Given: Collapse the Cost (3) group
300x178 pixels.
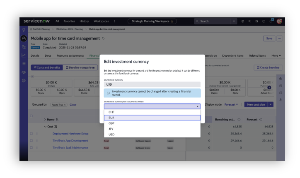Looking at the screenshot, I should coord(45,127).
